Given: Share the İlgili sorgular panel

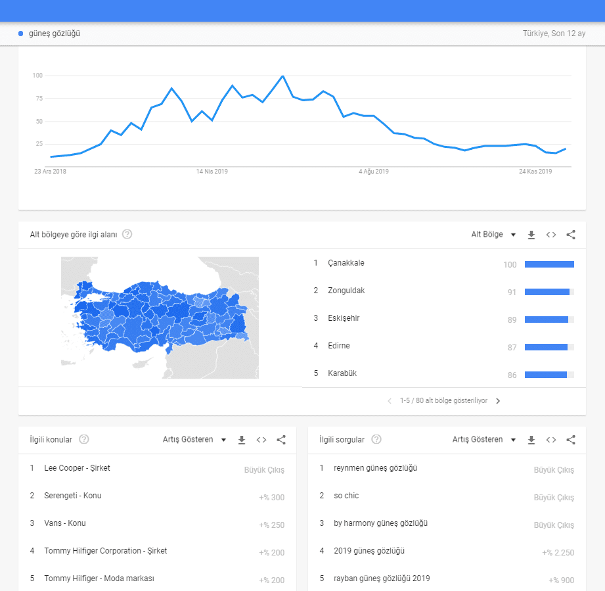Looking at the screenshot, I should 571,440.
